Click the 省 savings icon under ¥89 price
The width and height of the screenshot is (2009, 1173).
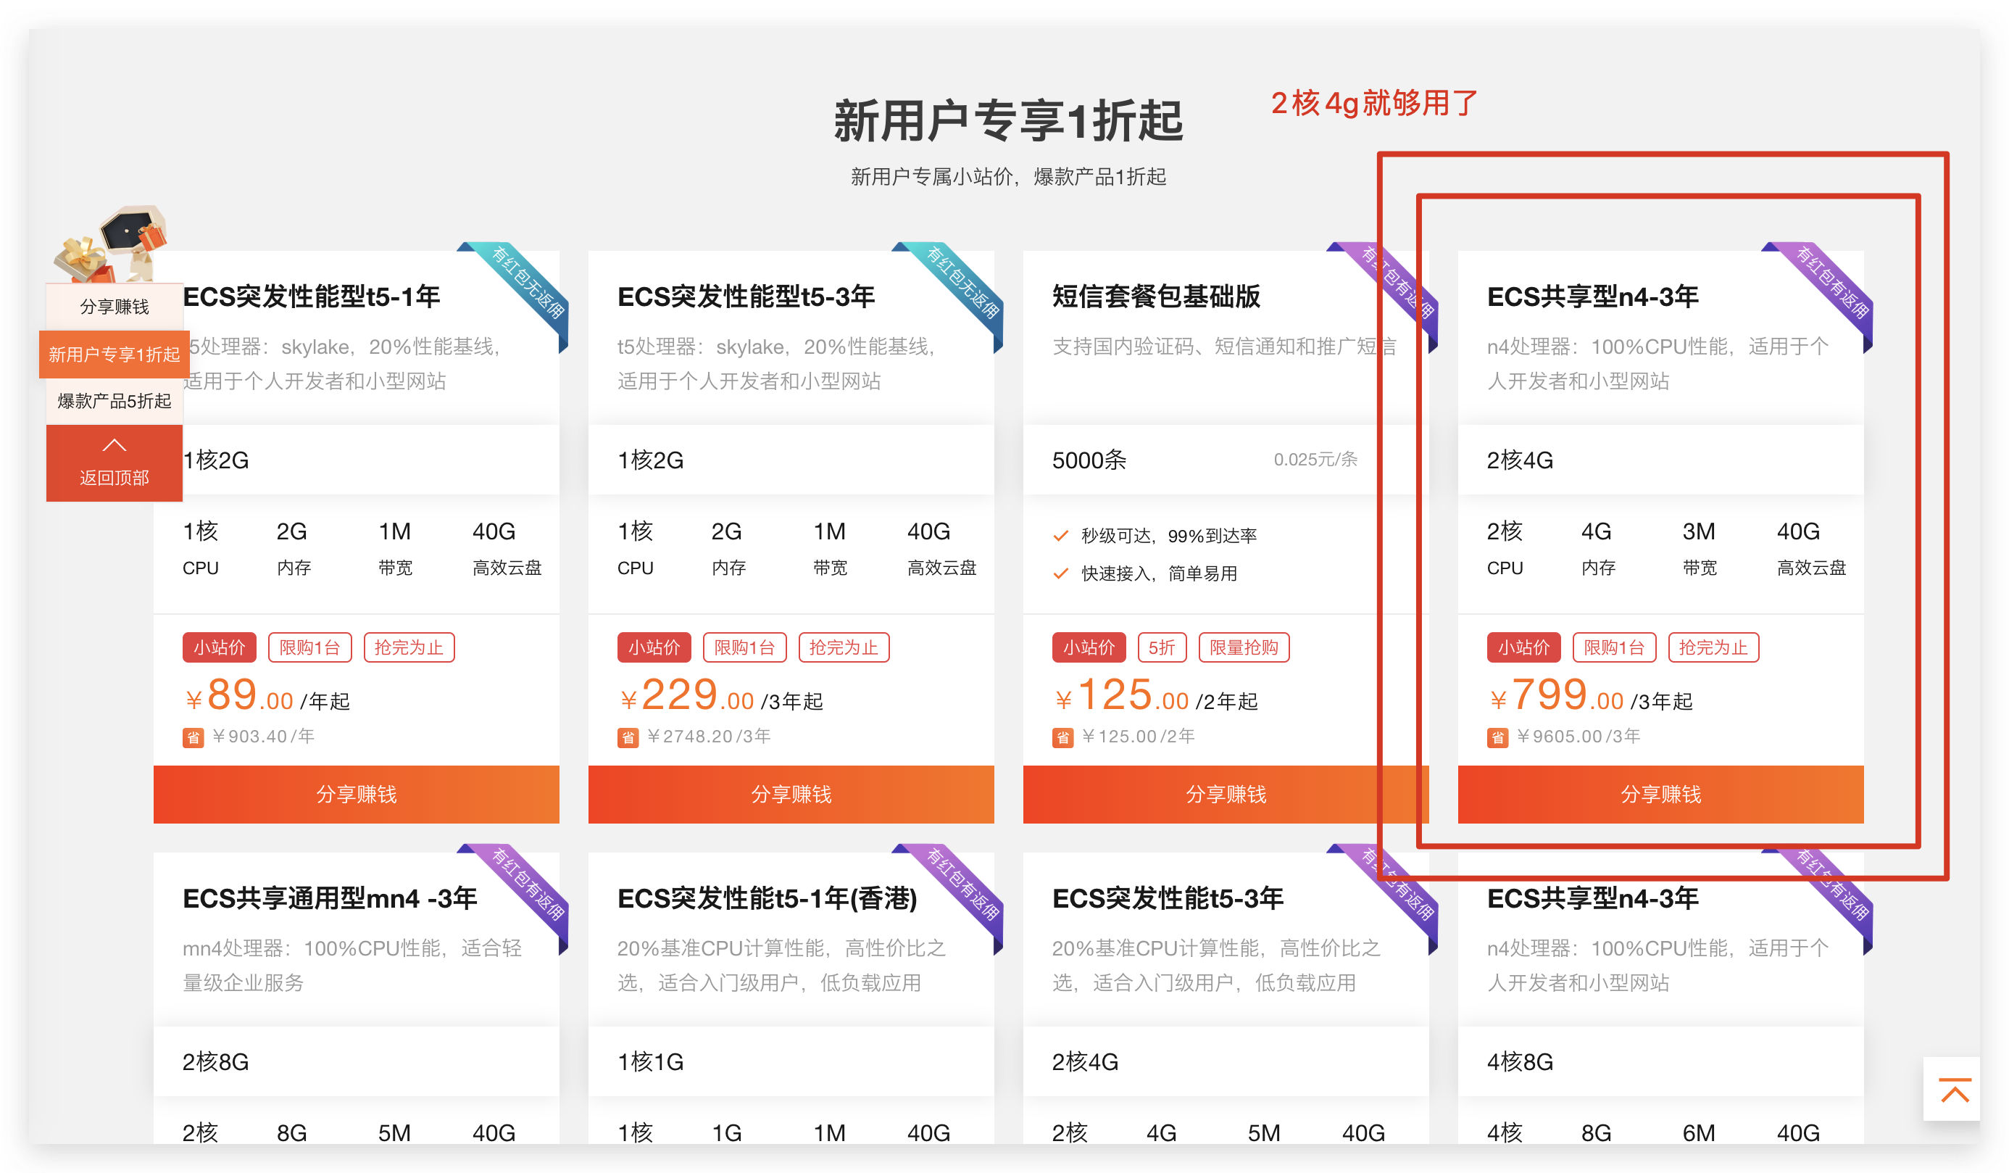pyautogui.click(x=193, y=737)
